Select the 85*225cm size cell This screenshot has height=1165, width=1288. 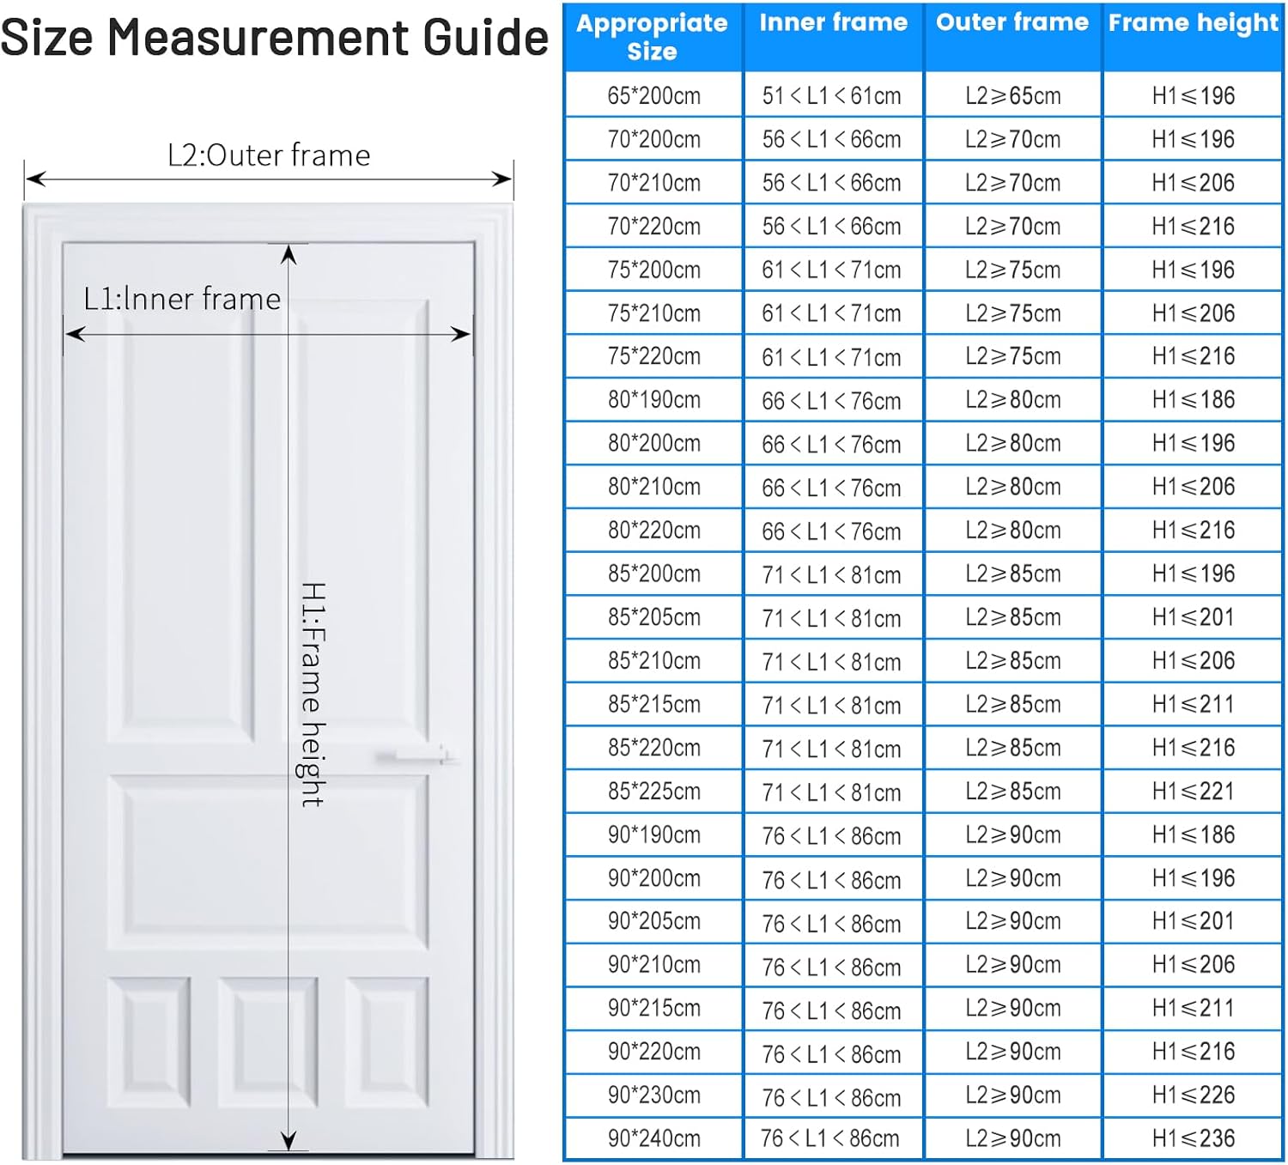pos(653,791)
